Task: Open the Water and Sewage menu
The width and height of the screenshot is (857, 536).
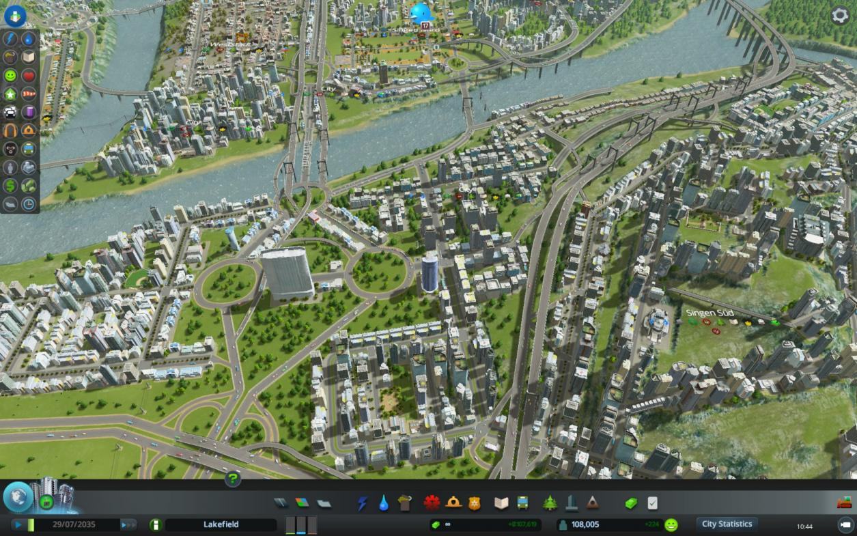Action: [384, 504]
